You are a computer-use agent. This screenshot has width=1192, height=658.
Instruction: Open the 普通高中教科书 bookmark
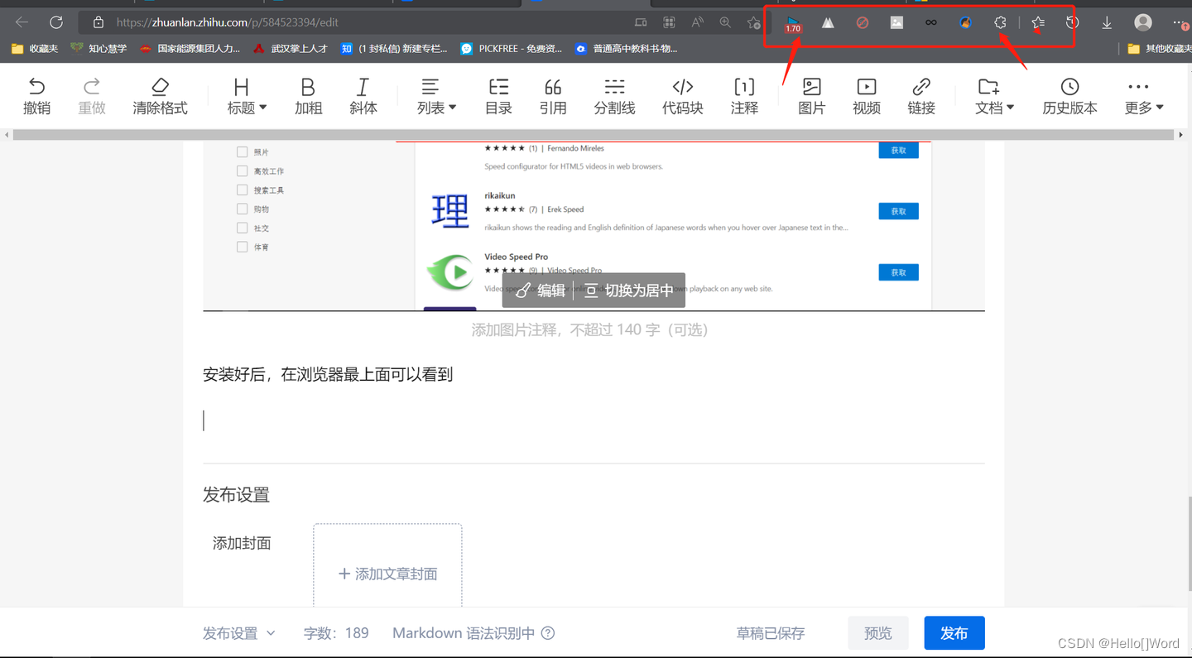(x=626, y=49)
